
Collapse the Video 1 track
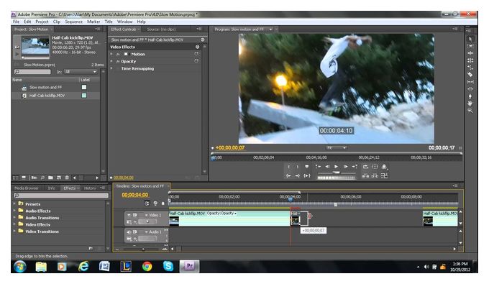click(x=146, y=215)
